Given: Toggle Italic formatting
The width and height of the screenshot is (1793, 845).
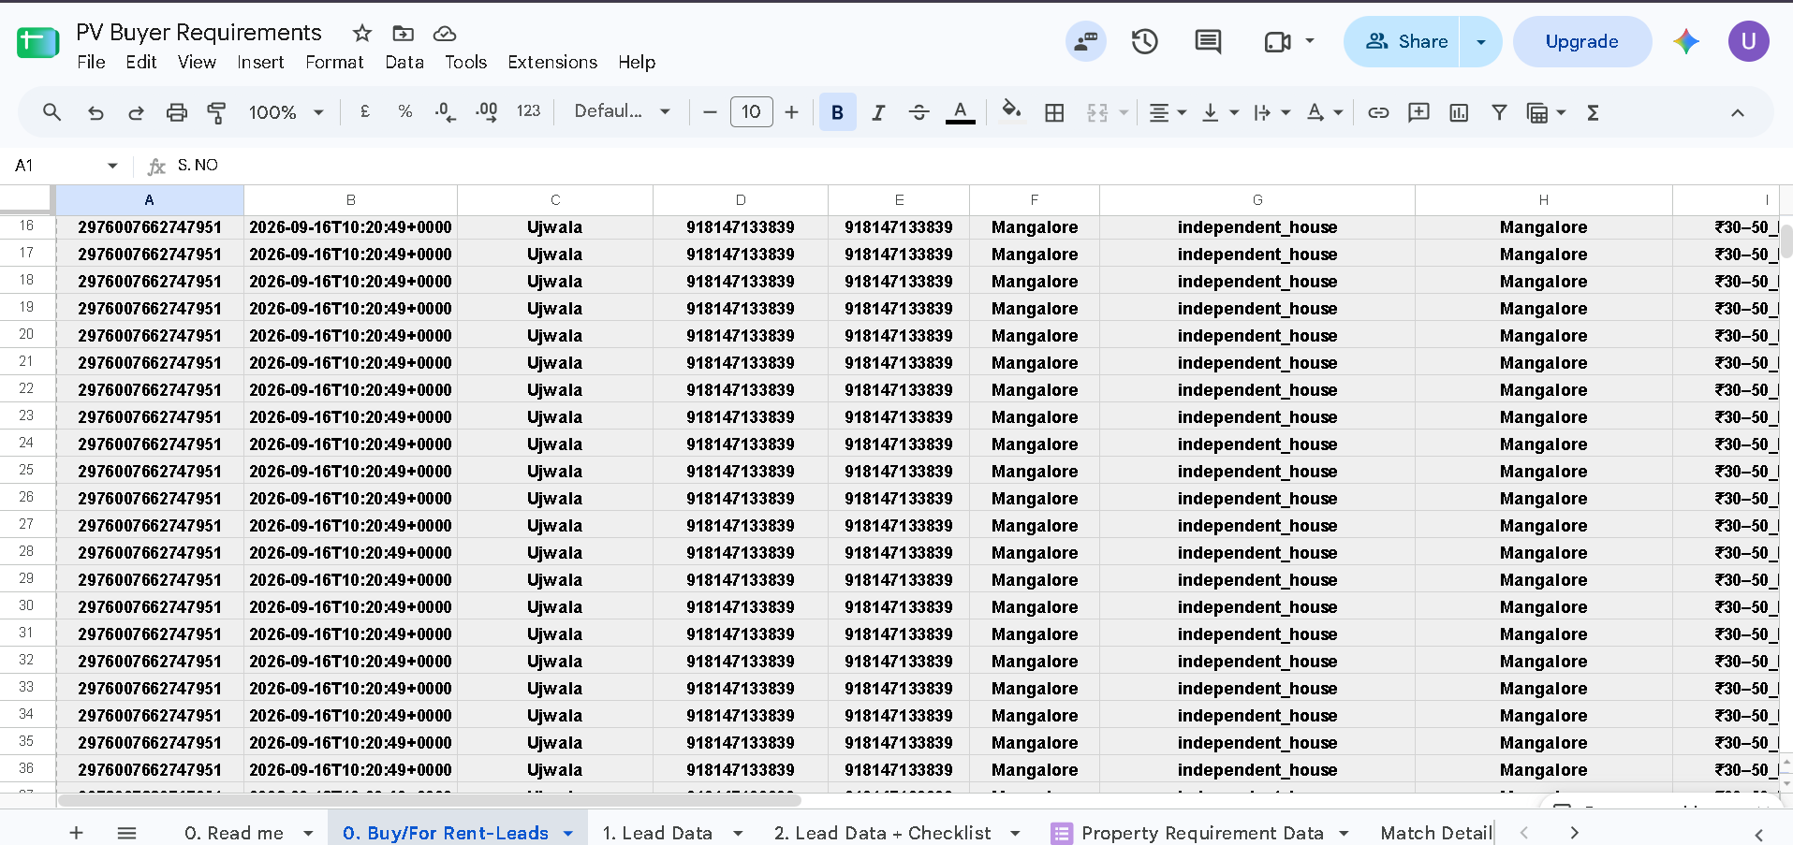Looking at the screenshot, I should (x=878, y=112).
